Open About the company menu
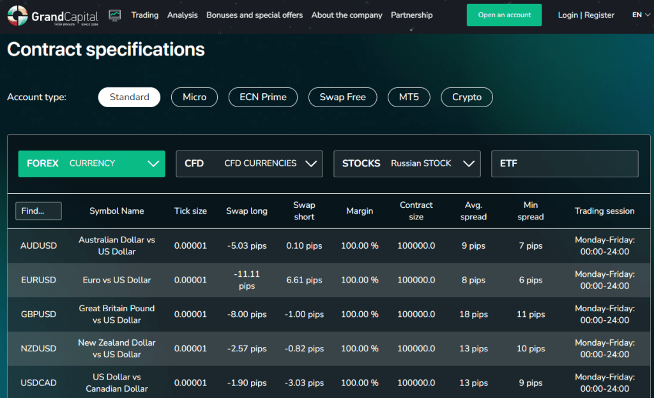Viewport: 654px width, 398px height. 347,15
